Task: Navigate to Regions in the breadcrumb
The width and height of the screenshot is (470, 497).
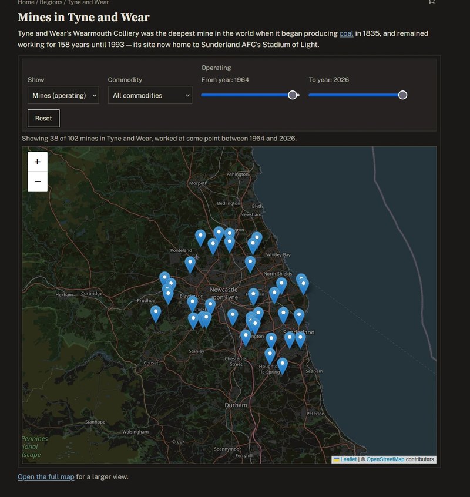Action: coord(51,2)
